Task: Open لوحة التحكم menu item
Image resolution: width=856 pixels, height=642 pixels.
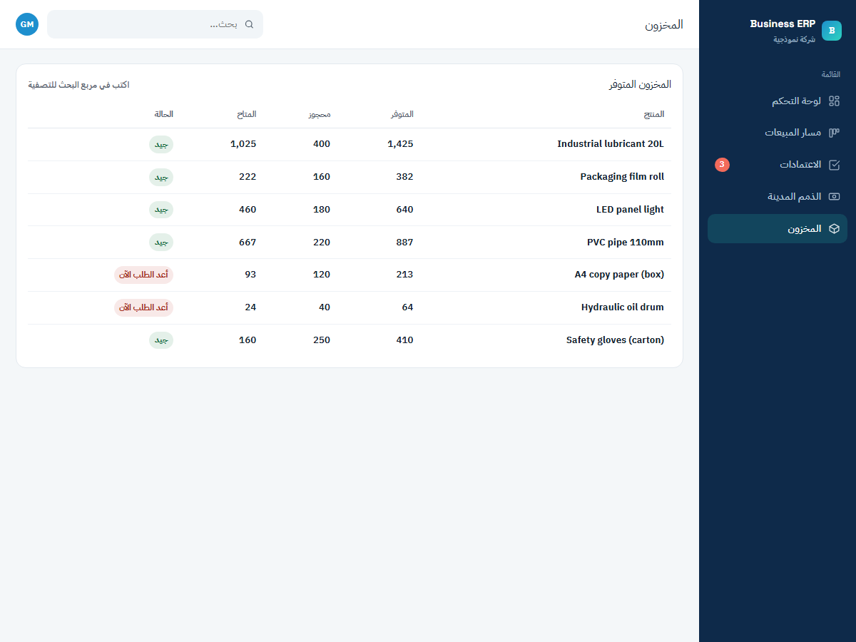Action: [x=778, y=101]
